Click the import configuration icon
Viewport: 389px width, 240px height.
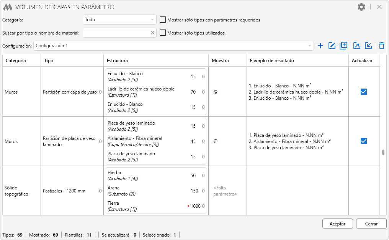pyautogui.click(x=368, y=46)
